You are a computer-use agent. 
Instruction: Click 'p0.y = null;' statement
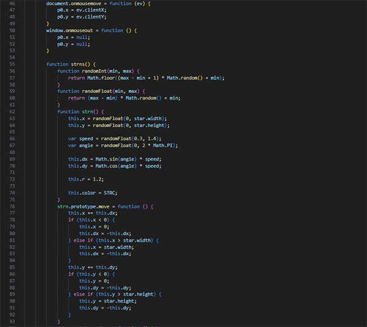(x=73, y=44)
